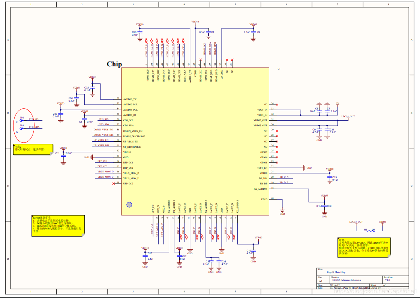Image resolution: width=420 pixels, height=298 pixels.
Task: Select capacitor C6 10uF symbol
Action: pyautogui.click(x=319, y=111)
